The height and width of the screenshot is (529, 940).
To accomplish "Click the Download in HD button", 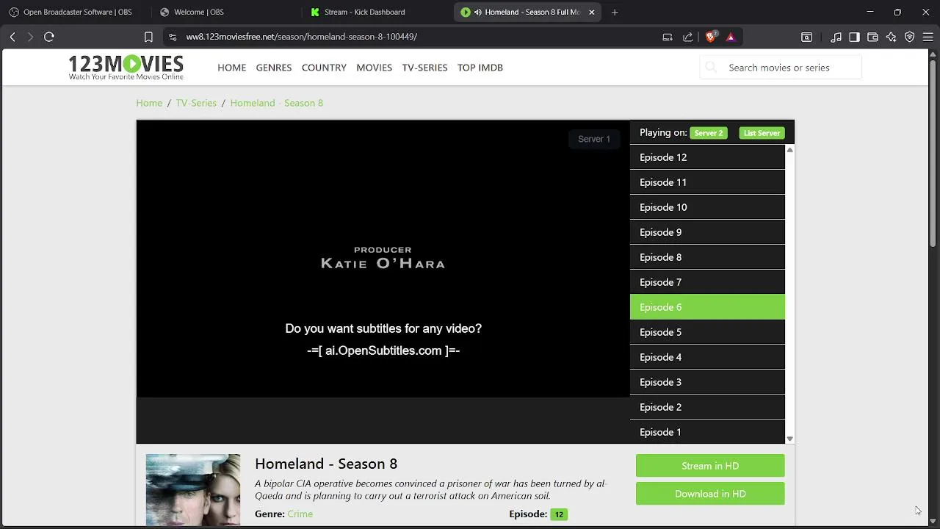I will [x=710, y=494].
